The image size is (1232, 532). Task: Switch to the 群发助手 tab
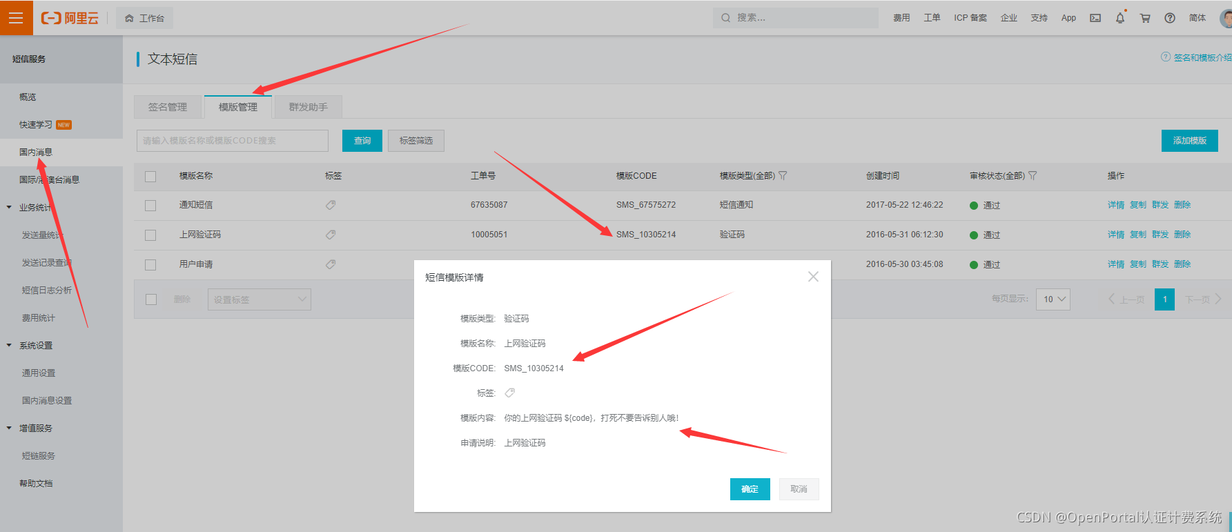tap(309, 107)
